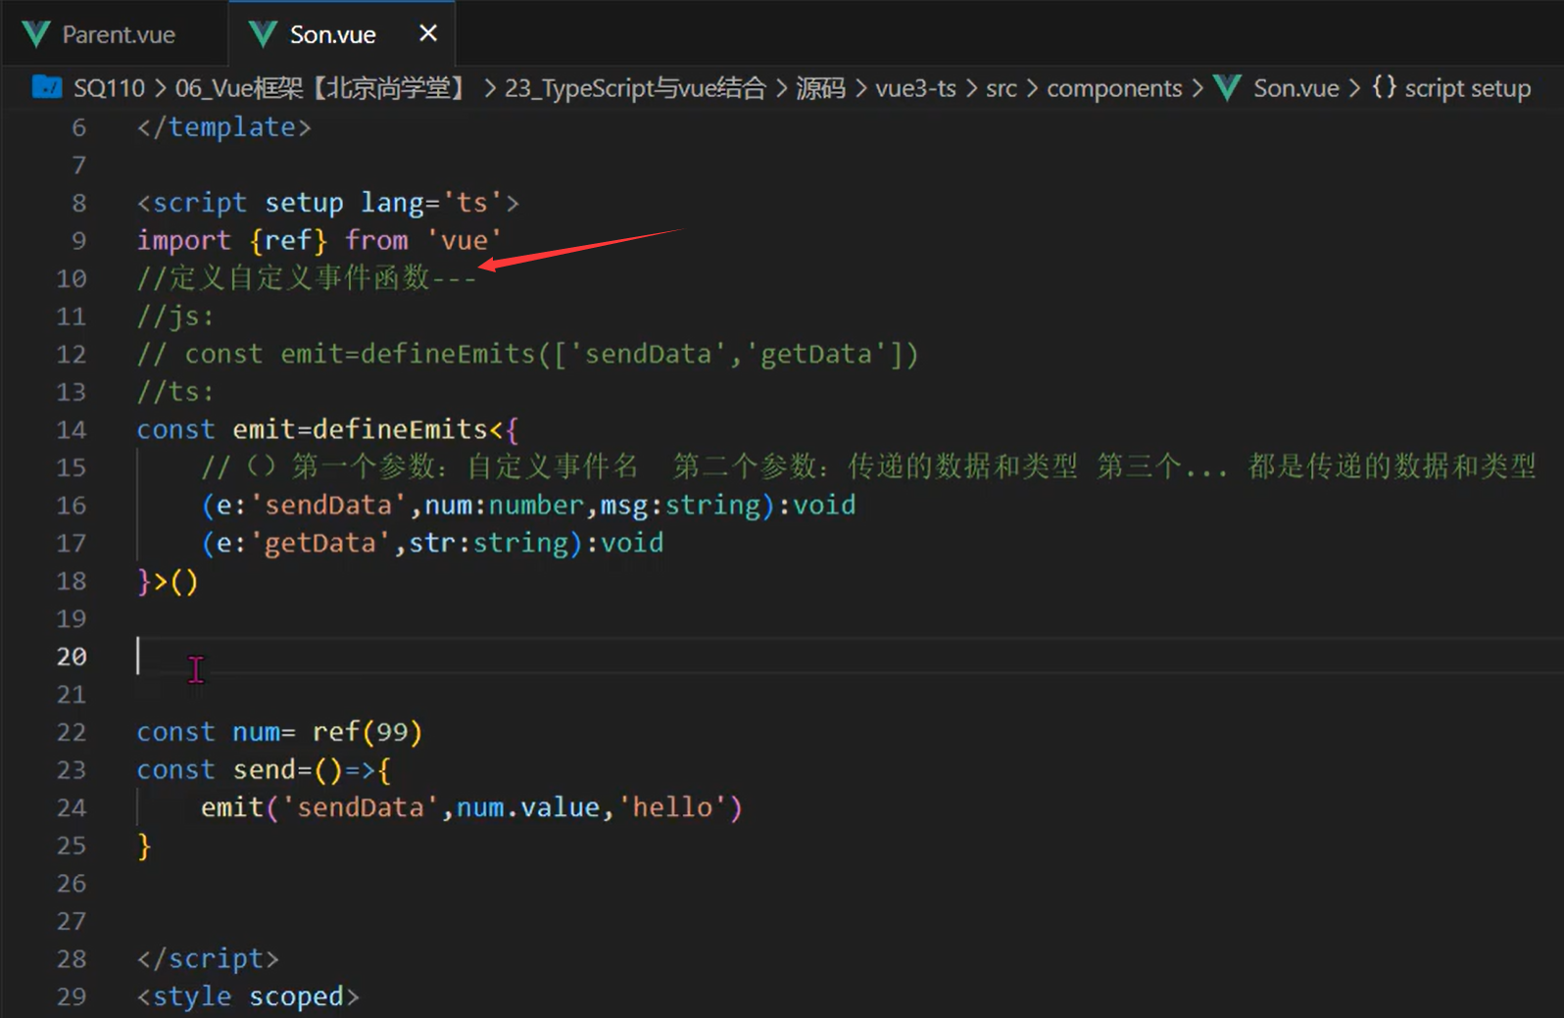The width and height of the screenshot is (1564, 1018).
Task: Click const num= ref(99) line
Action: [279, 732]
